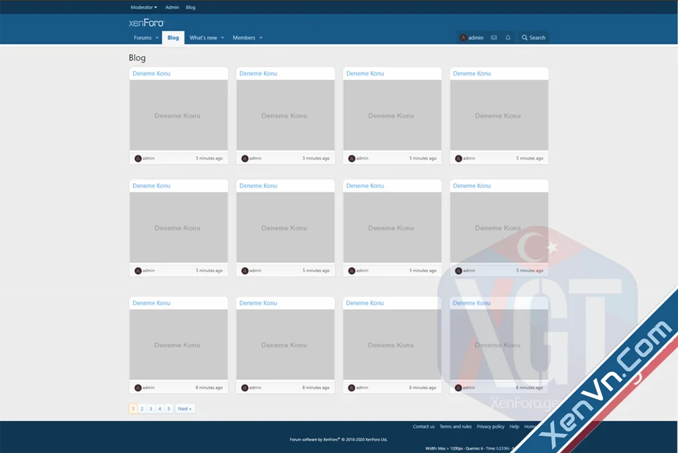
Task: Click admin's avatar on the last blog card
Action: pyautogui.click(x=458, y=387)
